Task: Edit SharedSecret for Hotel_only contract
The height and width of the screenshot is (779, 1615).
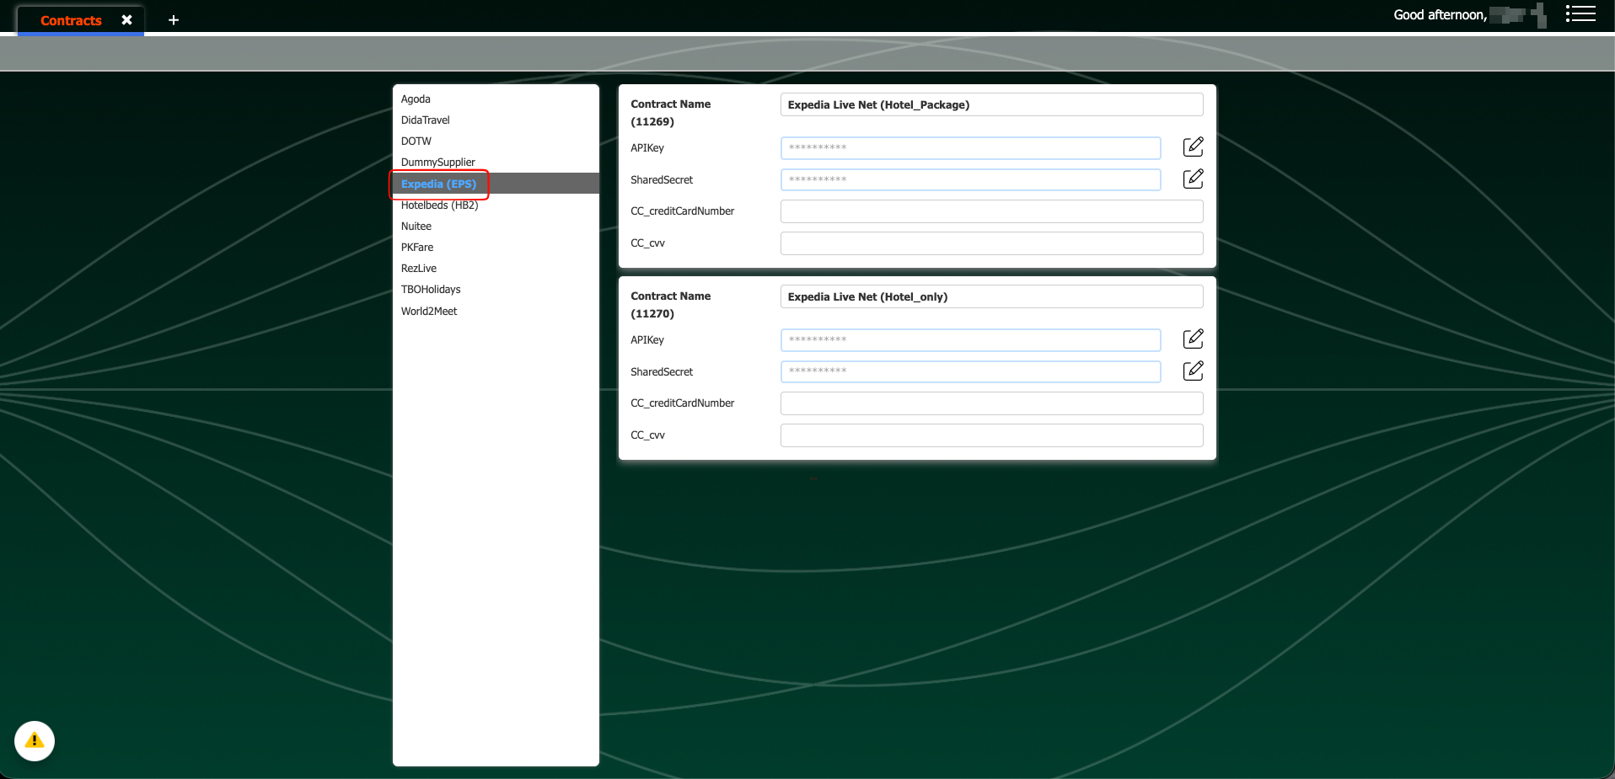Action: (x=1193, y=371)
